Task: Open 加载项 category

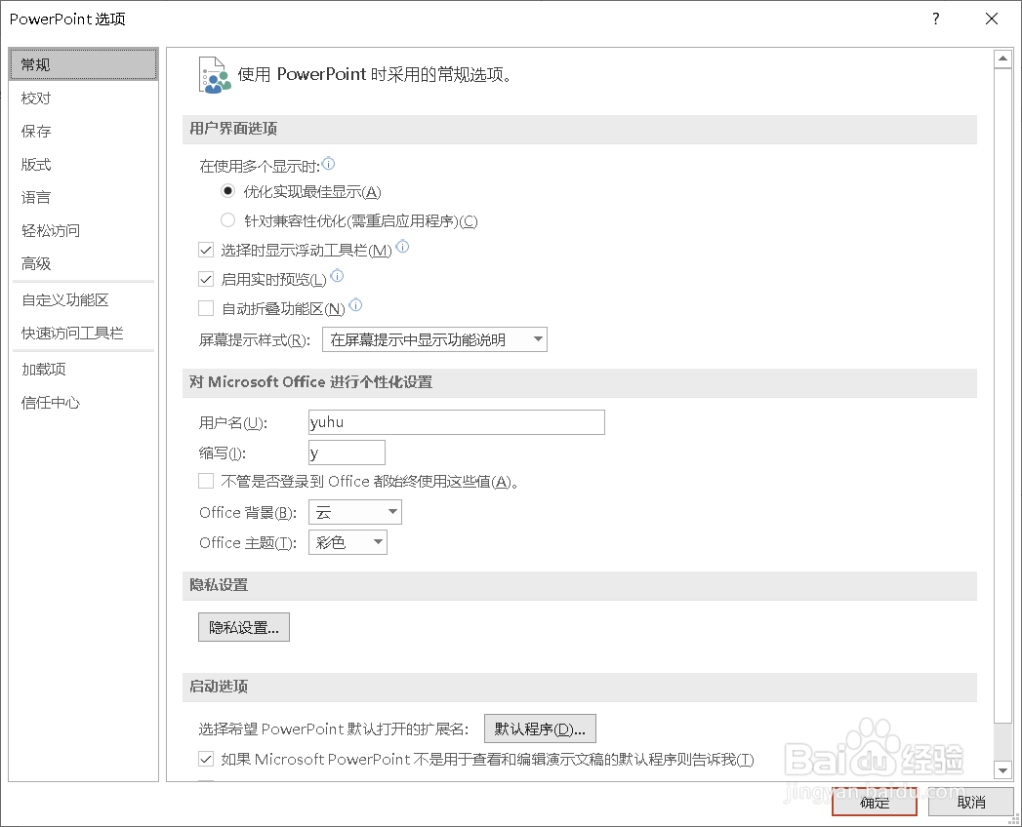Action: click(83, 370)
